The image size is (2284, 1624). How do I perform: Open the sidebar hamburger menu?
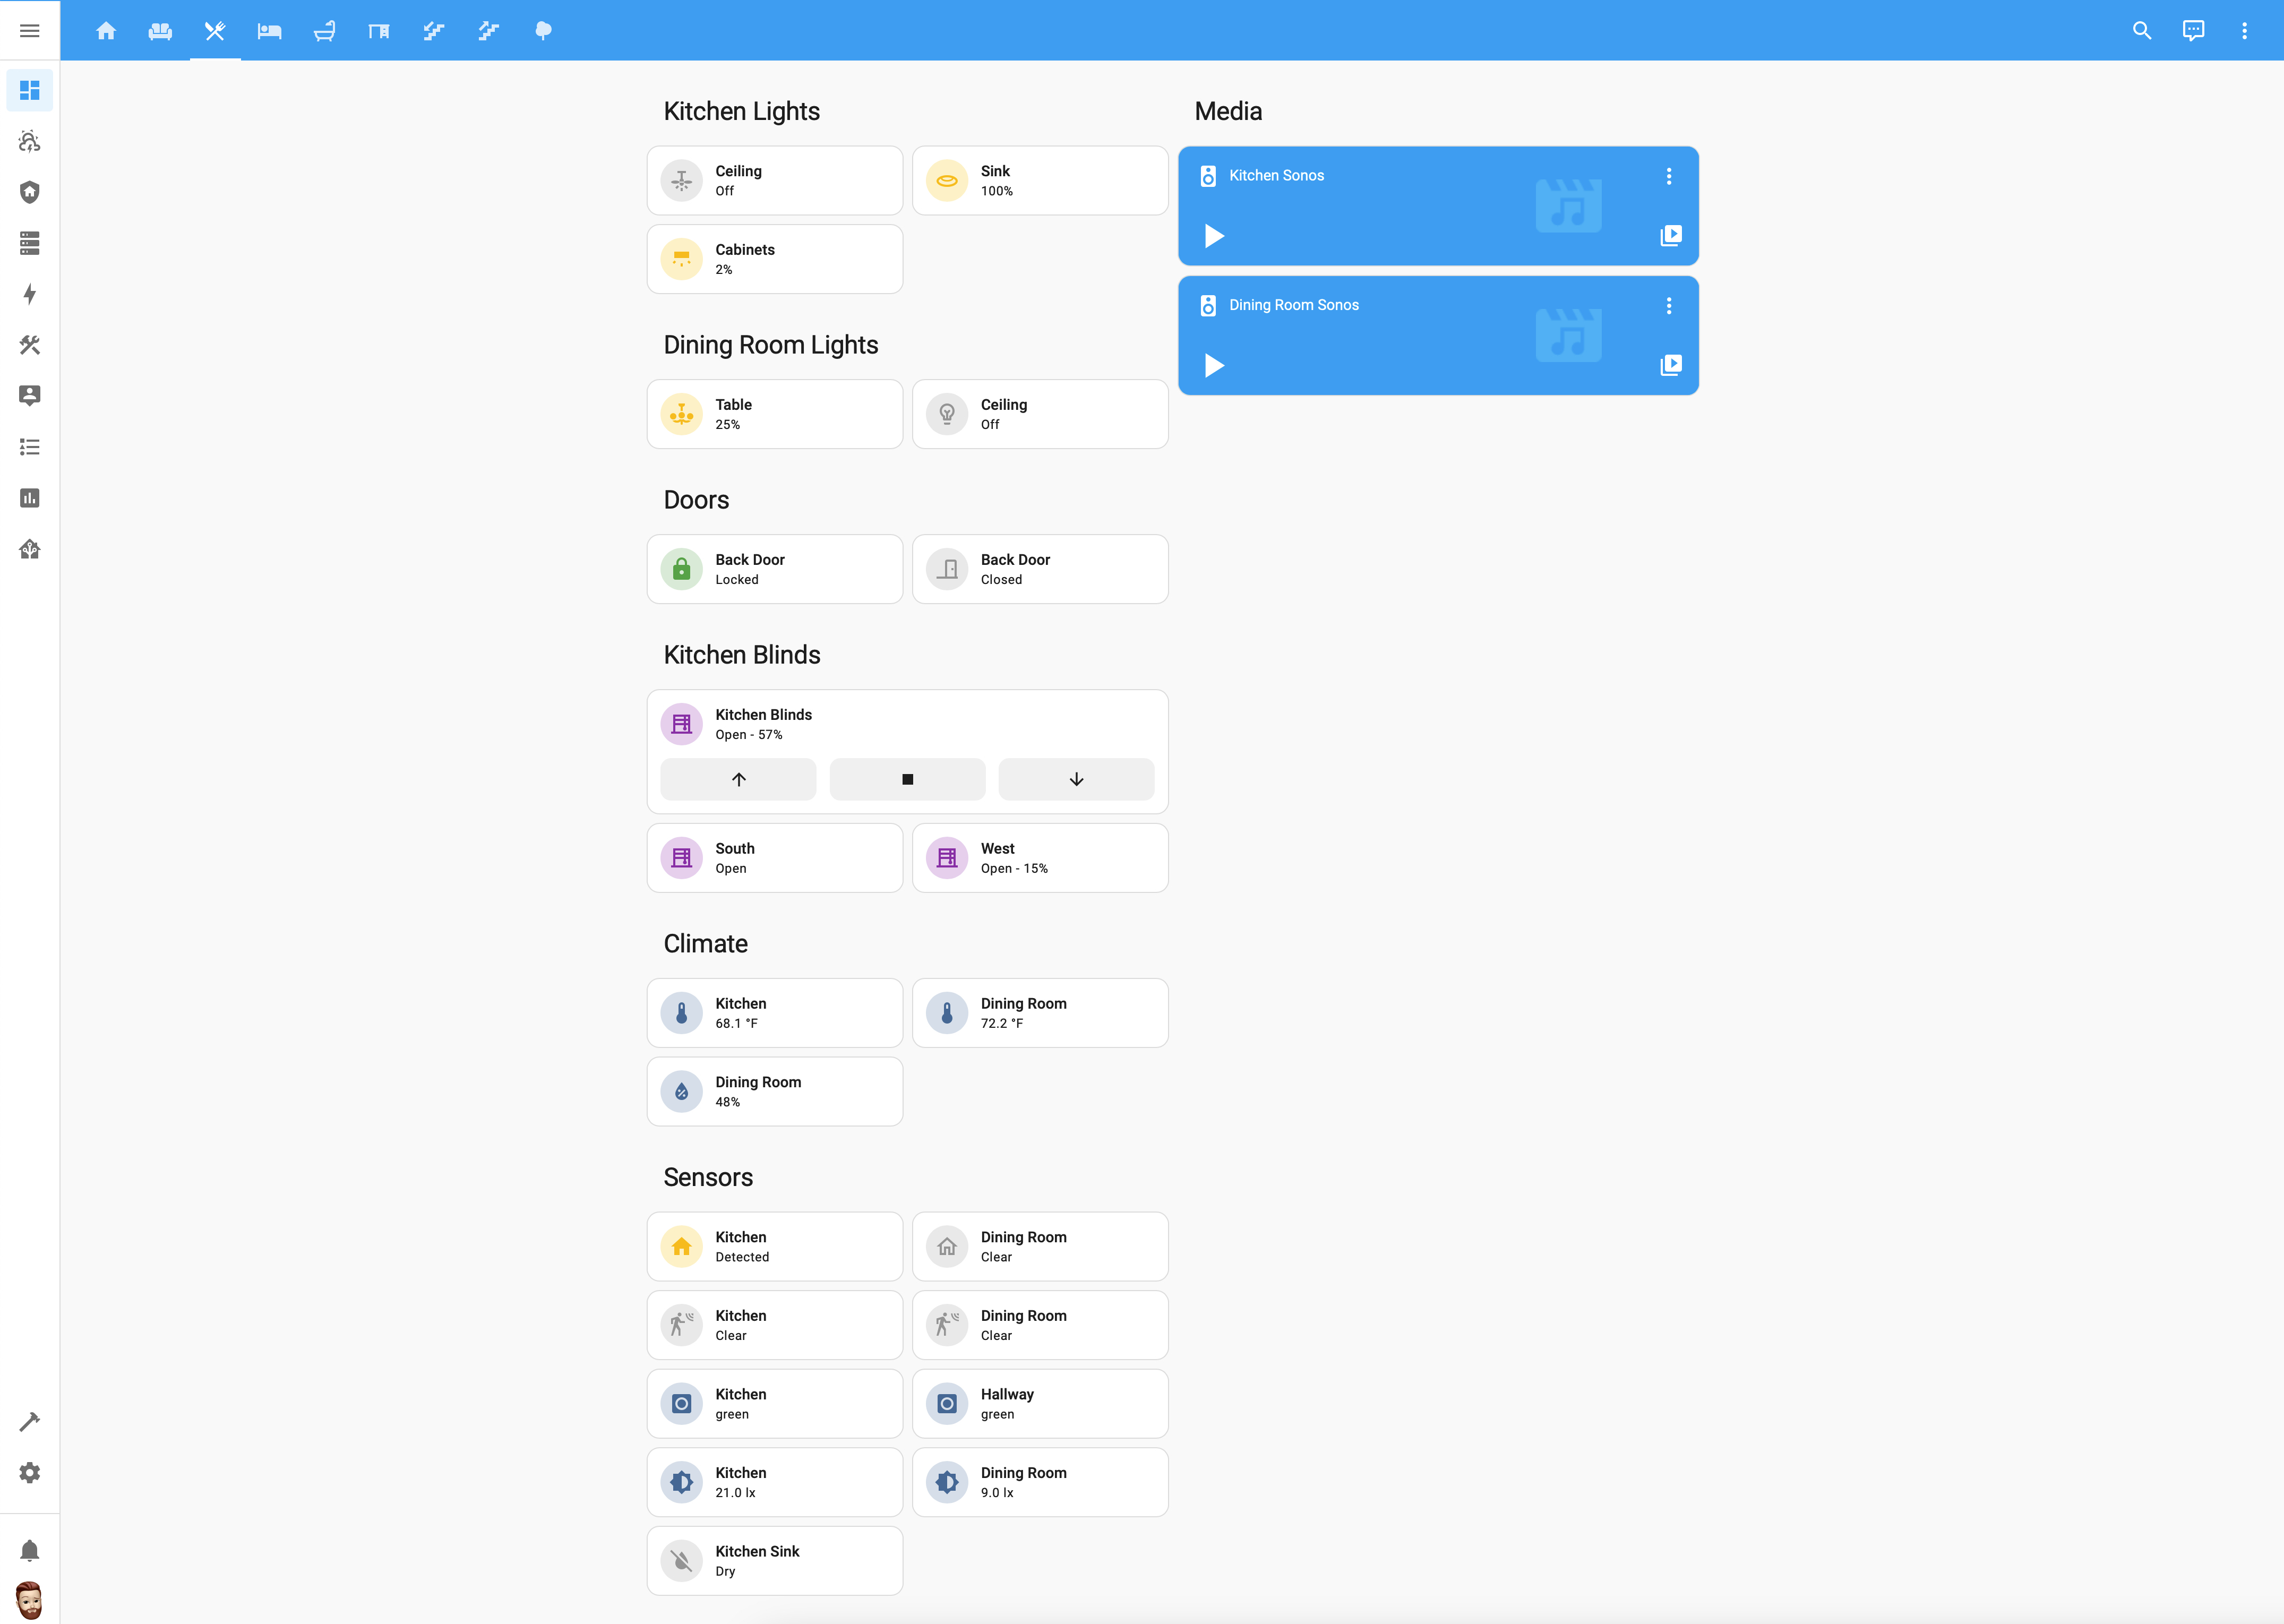[29, 30]
